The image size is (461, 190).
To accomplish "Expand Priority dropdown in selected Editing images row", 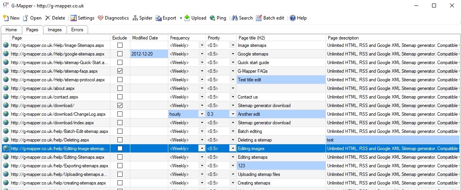I will (232, 149).
